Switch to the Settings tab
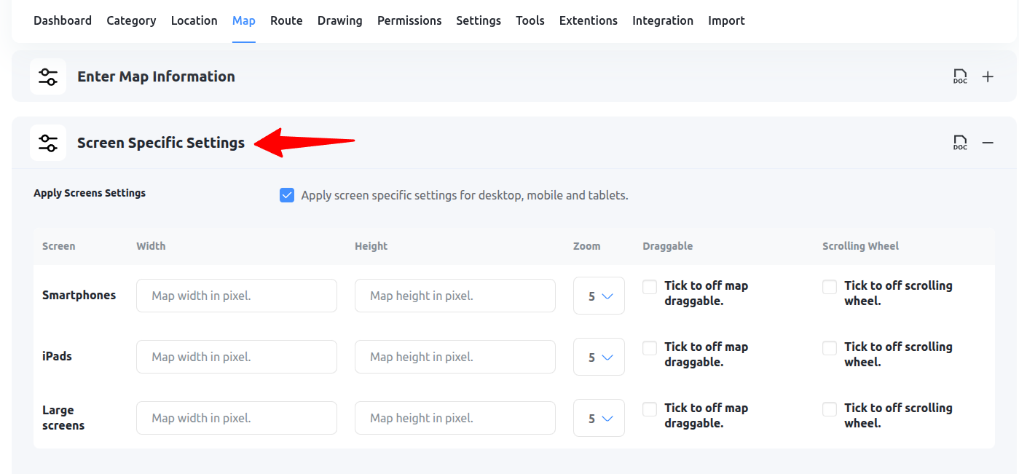The image size is (1019, 474). [479, 20]
